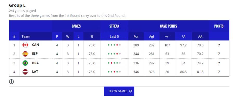234x98 pixels.
Task: Sort by the Agt column header
Action: pos(152,36)
